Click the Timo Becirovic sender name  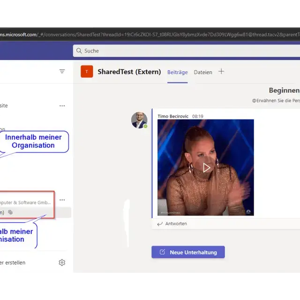coord(173,116)
